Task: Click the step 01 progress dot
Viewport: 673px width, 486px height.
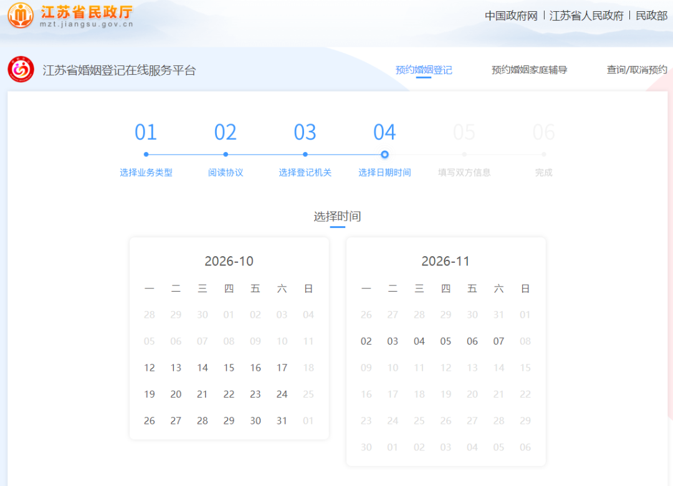Action: coord(146,155)
